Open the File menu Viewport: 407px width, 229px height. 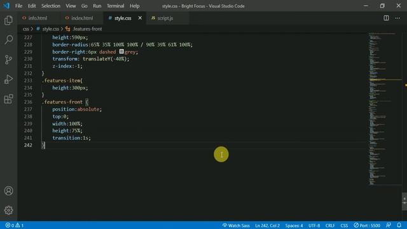18,6
